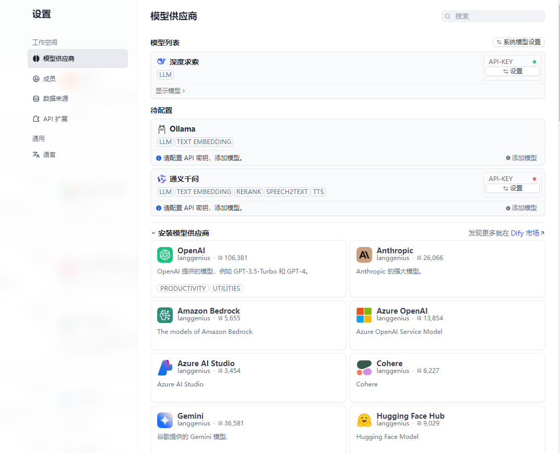
Task: Click the 数据来源 database icon
Action: [36, 98]
